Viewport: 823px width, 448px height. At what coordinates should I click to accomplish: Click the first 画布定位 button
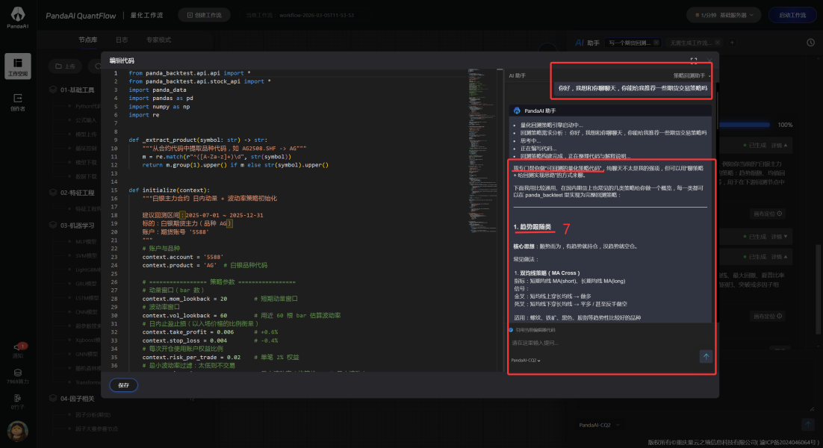[x=768, y=214]
